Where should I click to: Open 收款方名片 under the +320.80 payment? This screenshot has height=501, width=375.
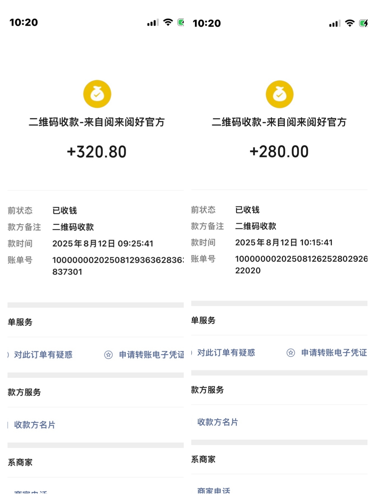coord(34,425)
